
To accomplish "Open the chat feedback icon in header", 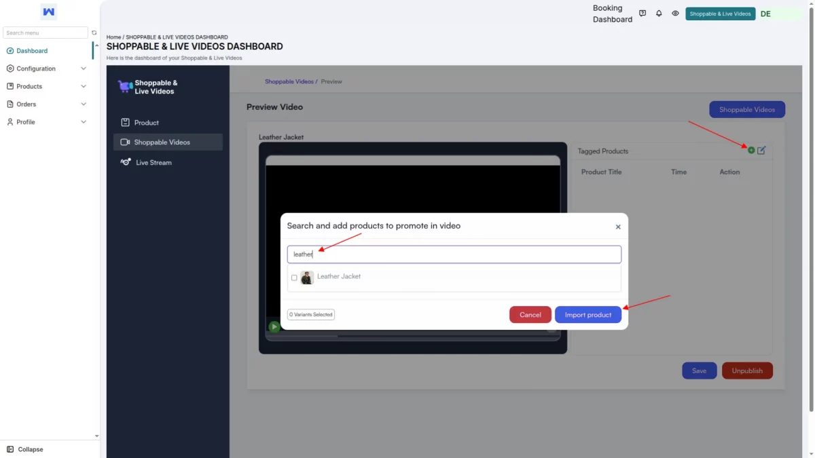I will pyautogui.click(x=642, y=14).
